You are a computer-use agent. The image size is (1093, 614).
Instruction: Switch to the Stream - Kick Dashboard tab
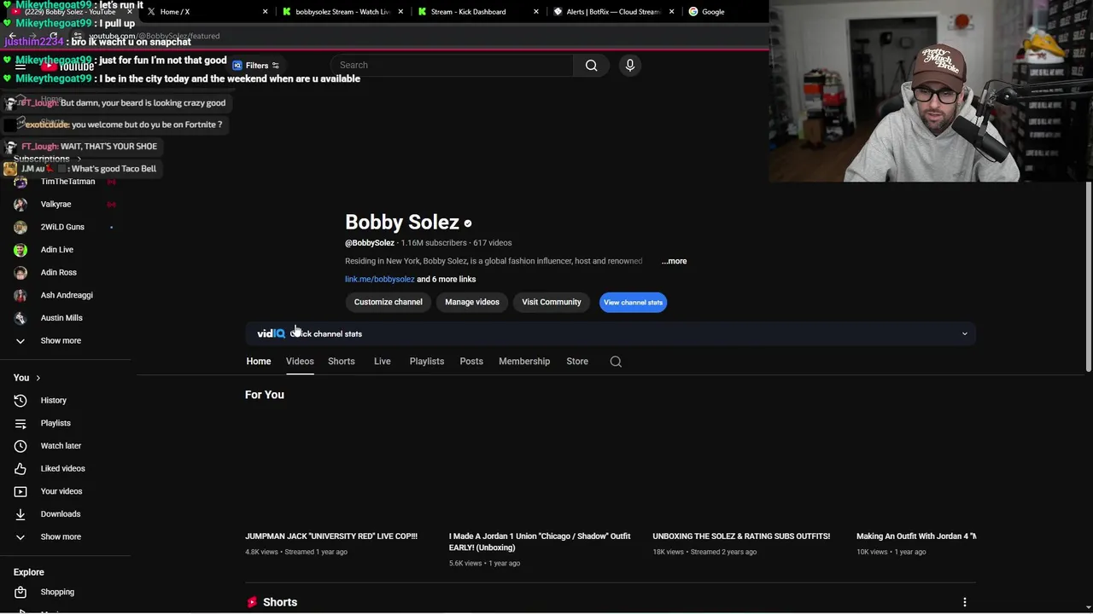[476, 12]
